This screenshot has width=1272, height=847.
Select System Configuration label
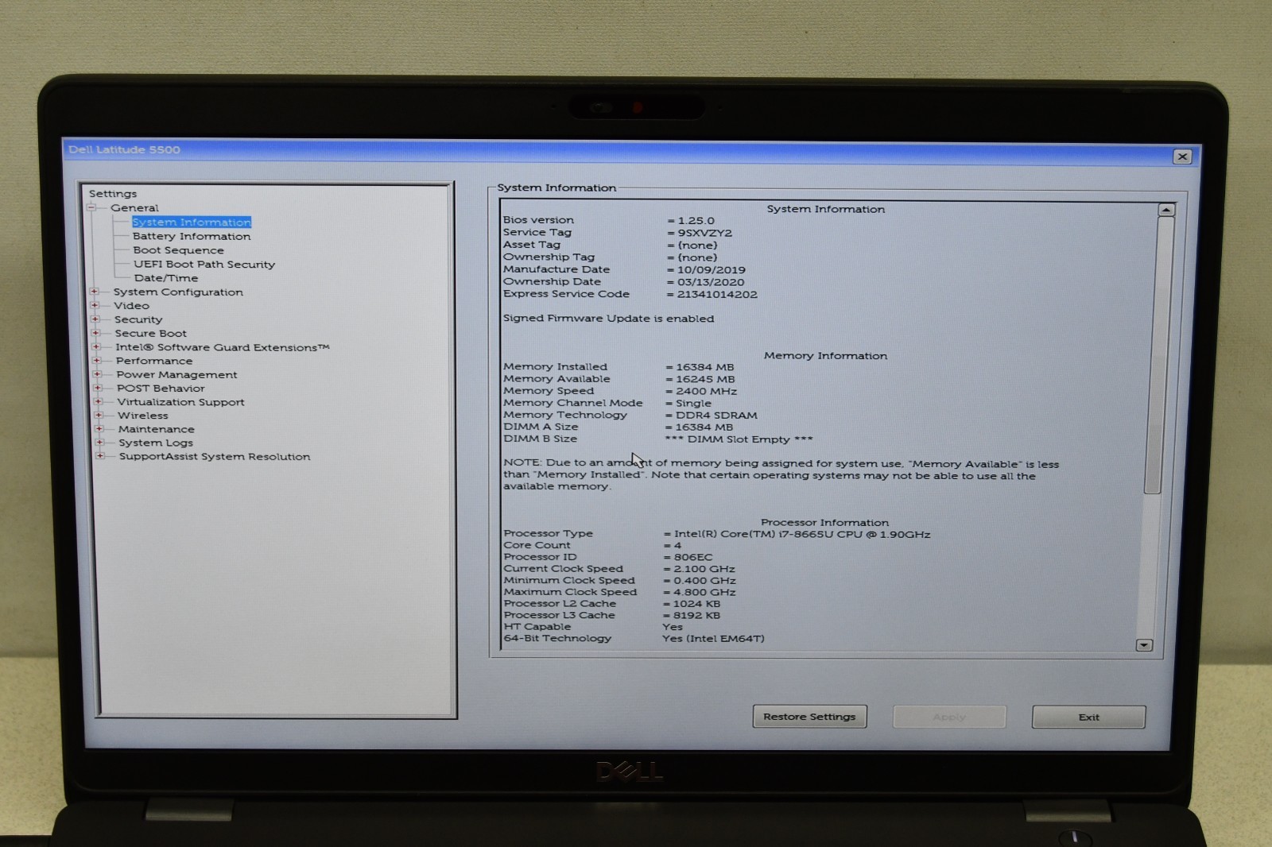(178, 292)
